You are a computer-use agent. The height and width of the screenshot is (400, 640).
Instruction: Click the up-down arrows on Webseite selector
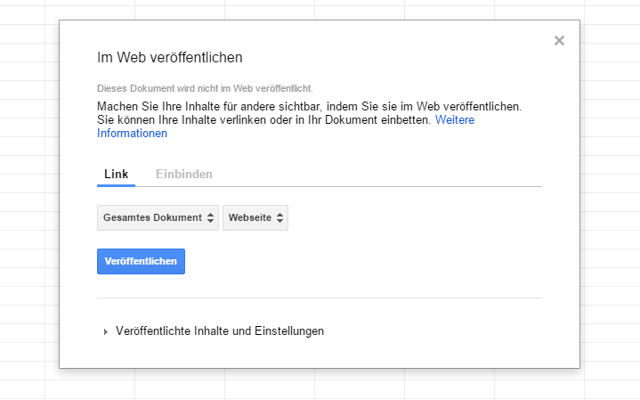click(280, 217)
